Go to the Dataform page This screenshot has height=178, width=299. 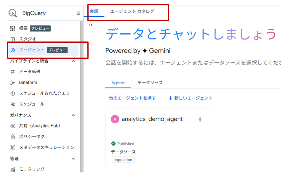(28, 82)
